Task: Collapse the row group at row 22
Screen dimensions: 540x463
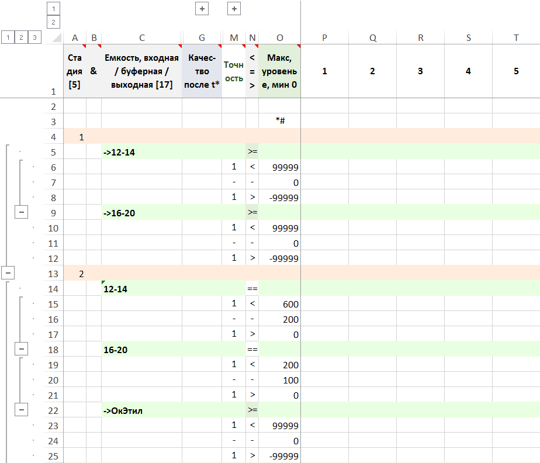Action: 22,410
